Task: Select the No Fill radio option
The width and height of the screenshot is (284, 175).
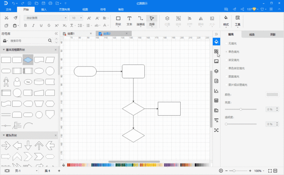Action: point(231,44)
